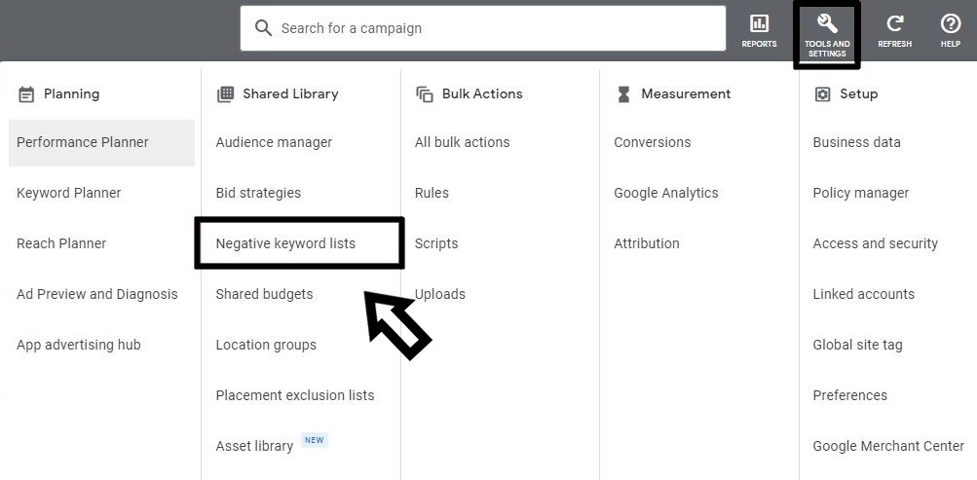Viewport: 977px width, 480px height.
Task: Open Conversions under Measurement
Action: pos(652,142)
